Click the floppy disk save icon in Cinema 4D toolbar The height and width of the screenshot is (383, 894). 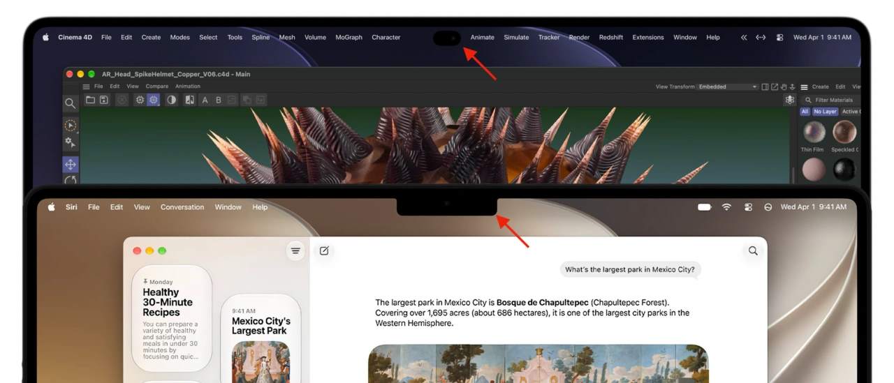(103, 100)
